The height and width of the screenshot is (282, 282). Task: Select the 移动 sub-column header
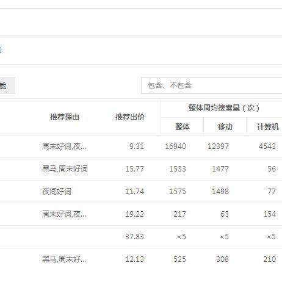225,127
